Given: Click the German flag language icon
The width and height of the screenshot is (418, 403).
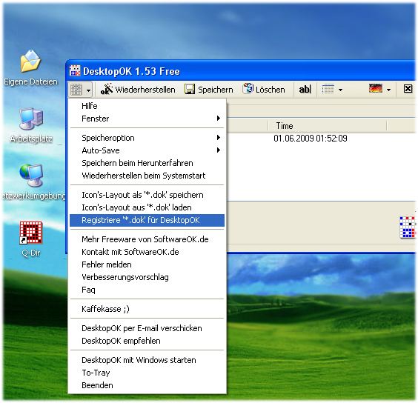Looking at the screenshot, I should coord(376,88).
